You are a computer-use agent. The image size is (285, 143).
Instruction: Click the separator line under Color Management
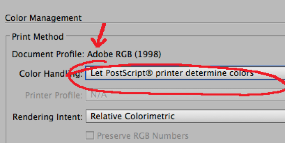[x=145, y=23]
